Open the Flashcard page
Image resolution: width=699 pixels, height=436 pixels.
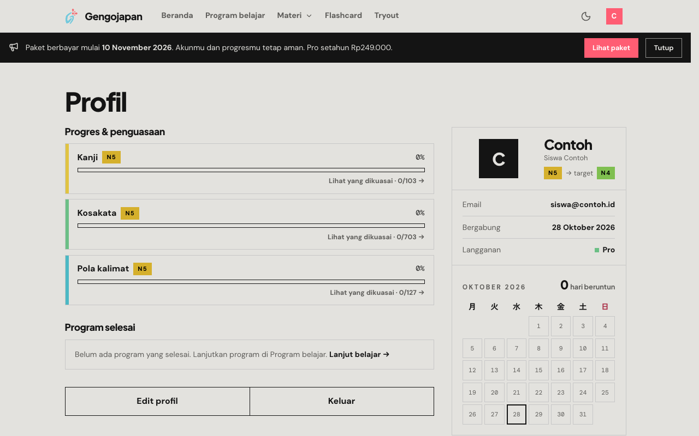coord(343,16)
